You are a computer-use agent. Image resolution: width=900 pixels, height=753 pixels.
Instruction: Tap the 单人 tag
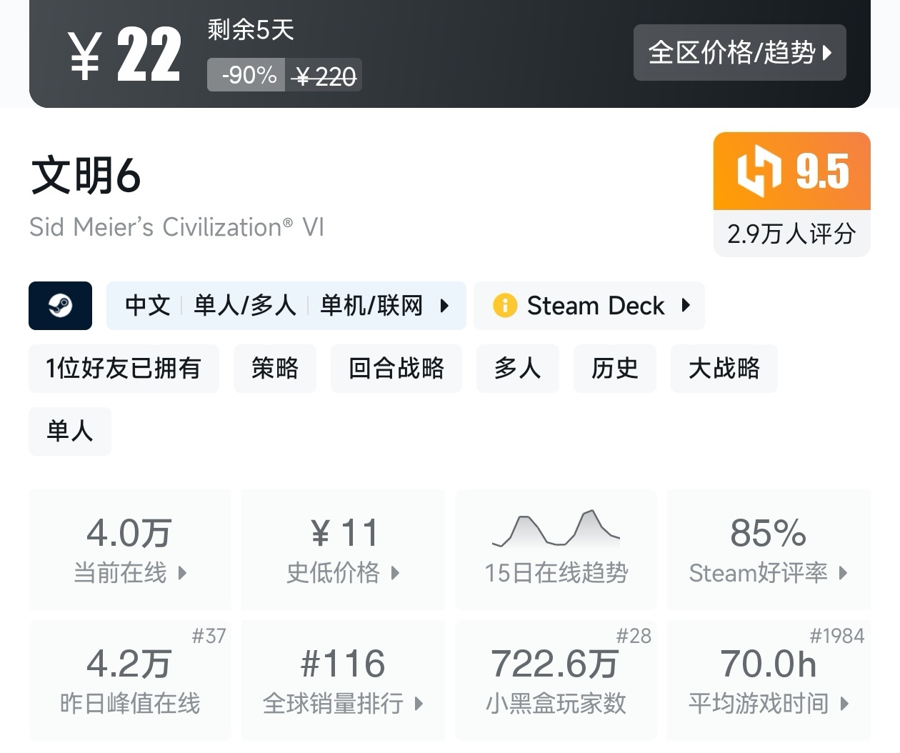pyautogui.click(x=69, y=431)
